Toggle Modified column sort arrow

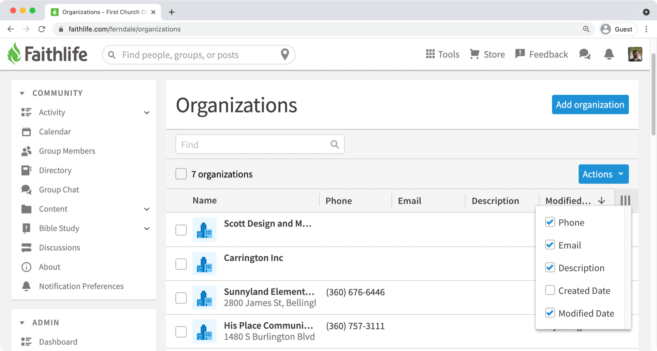601,201
